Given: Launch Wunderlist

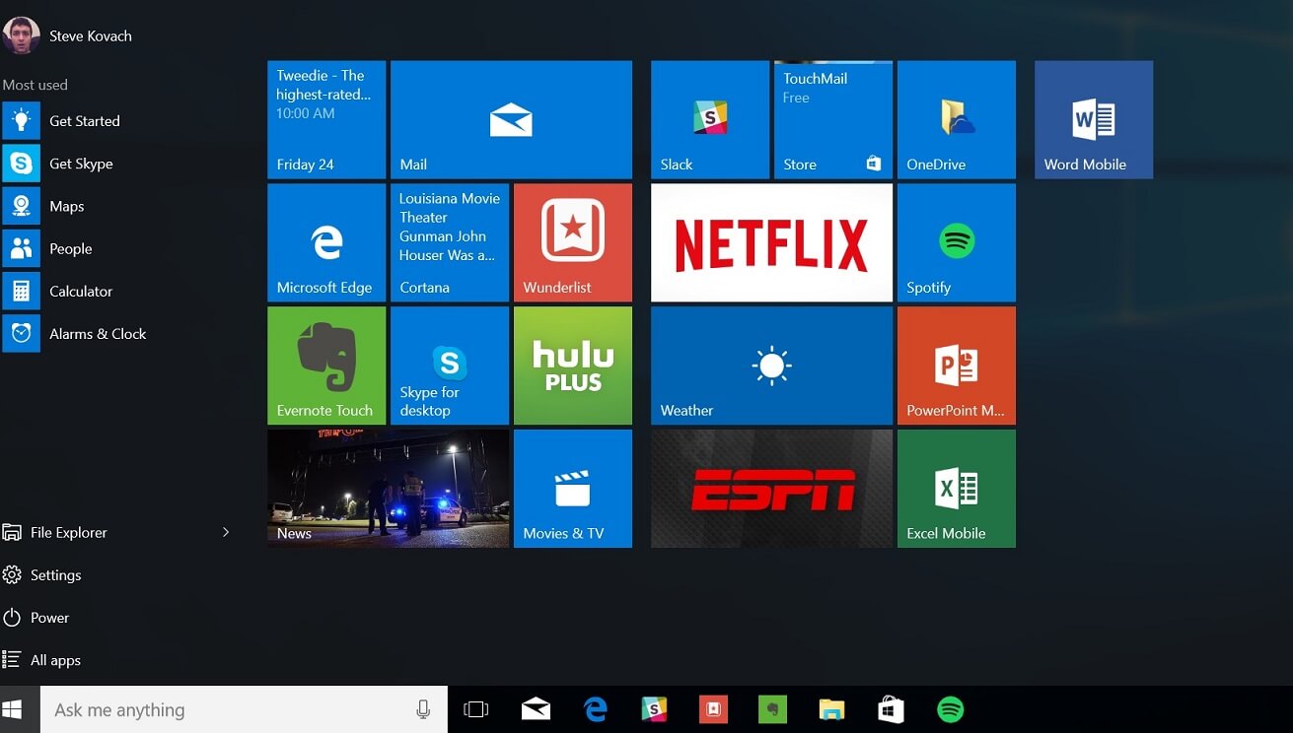Looking at the screenshot, I should pyautogui.click(x=572, y=242).
